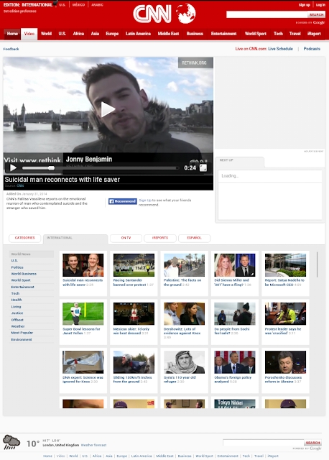Select Justice category in sidebar
329x460 pixels.
coord(17,313)
